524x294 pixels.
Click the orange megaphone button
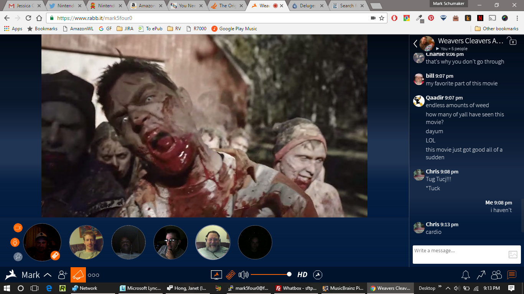[78, 275]
